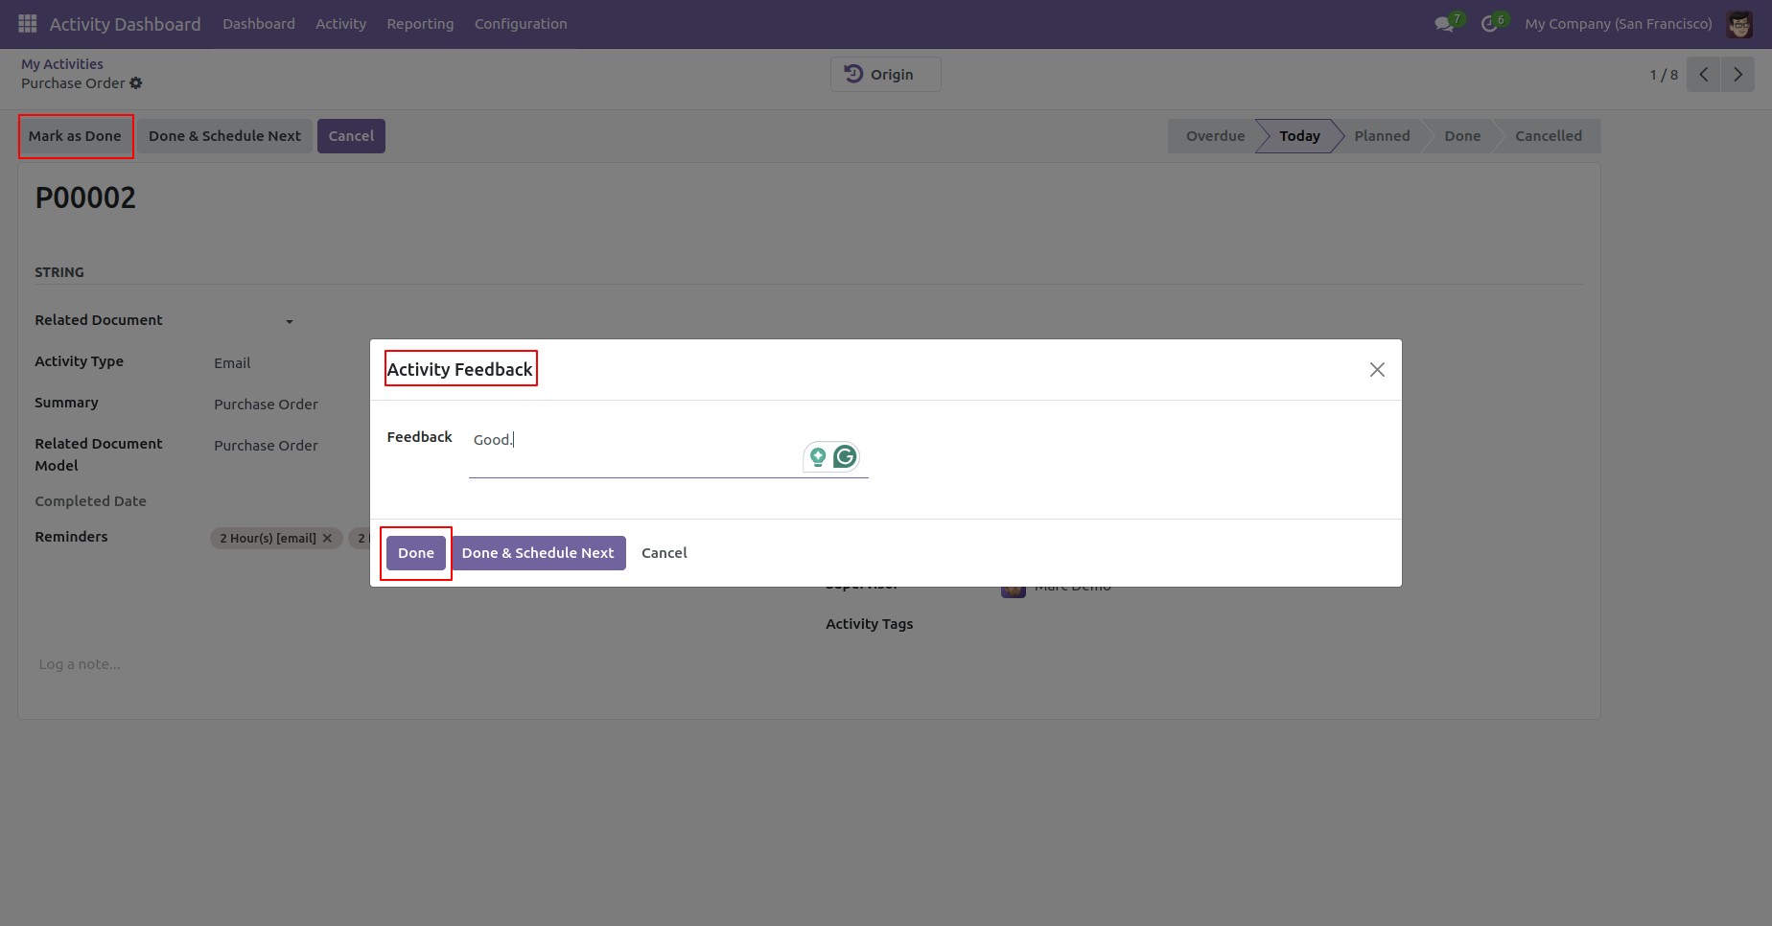Click Mark as Done button

(75, 136)
